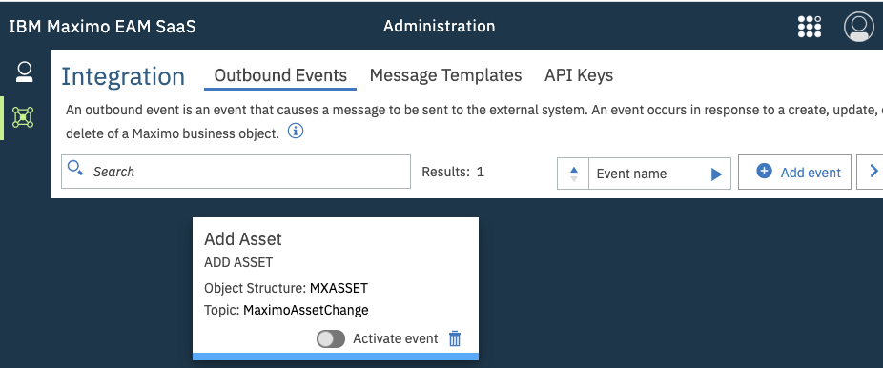Switch to API Keys tab
The image size is (883, 368).
[x=579, y=75]
